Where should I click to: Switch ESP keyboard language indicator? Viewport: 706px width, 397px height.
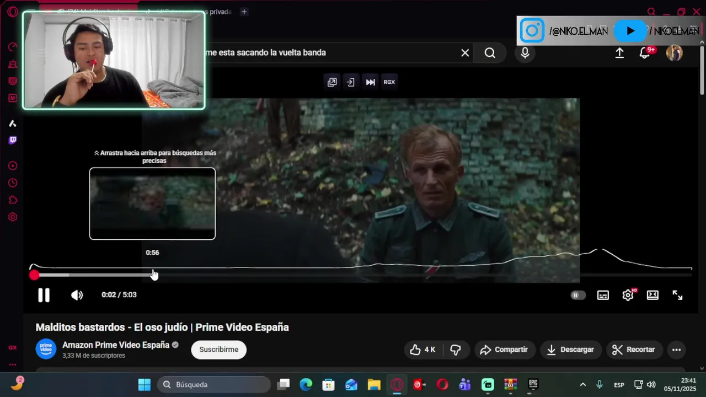click(619, 385)
